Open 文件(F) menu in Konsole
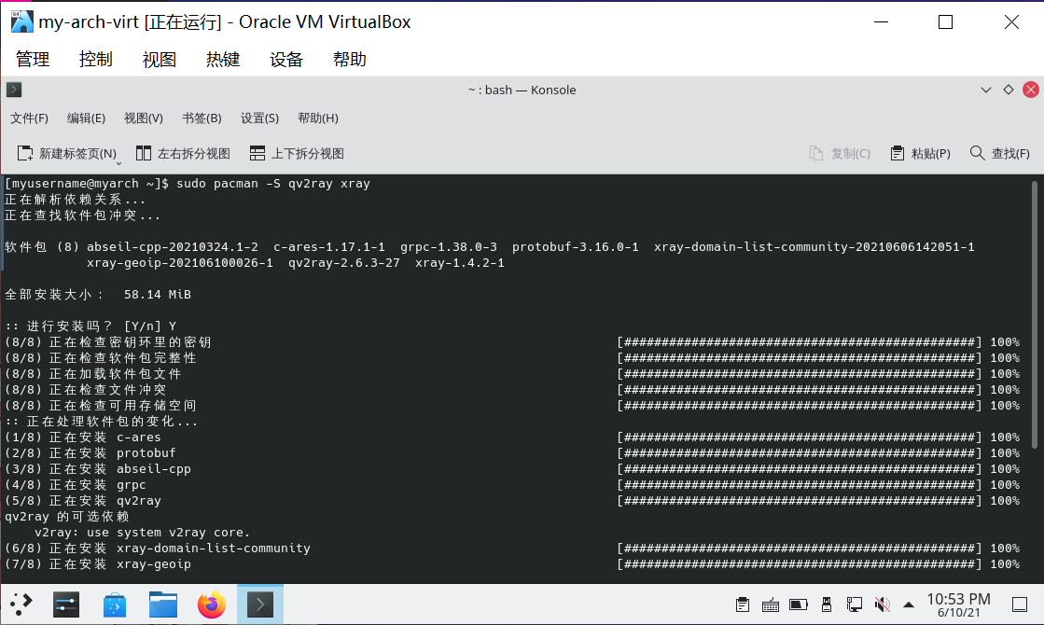Screen dimensions: 1044x625 pyautogui.click(x=29, y=118)
